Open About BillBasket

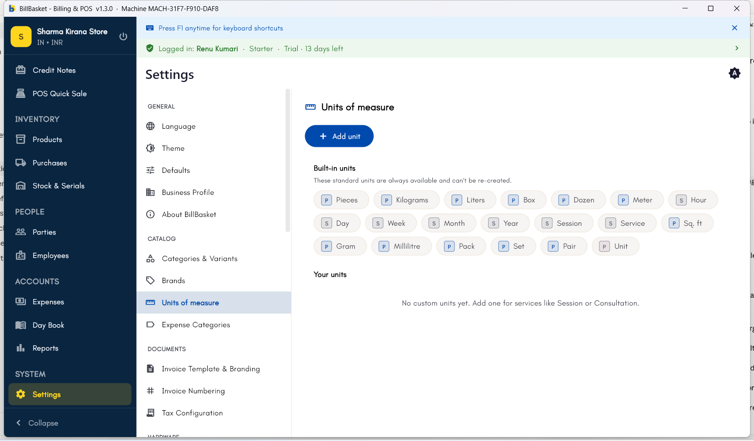[x=214, y=214]
